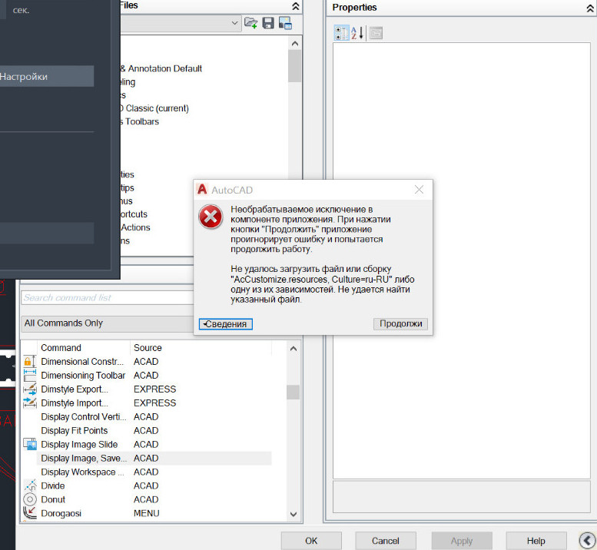Click the OK button
Image resolution: width=597 pixels, height=550 pixels.
coord(311,541)
